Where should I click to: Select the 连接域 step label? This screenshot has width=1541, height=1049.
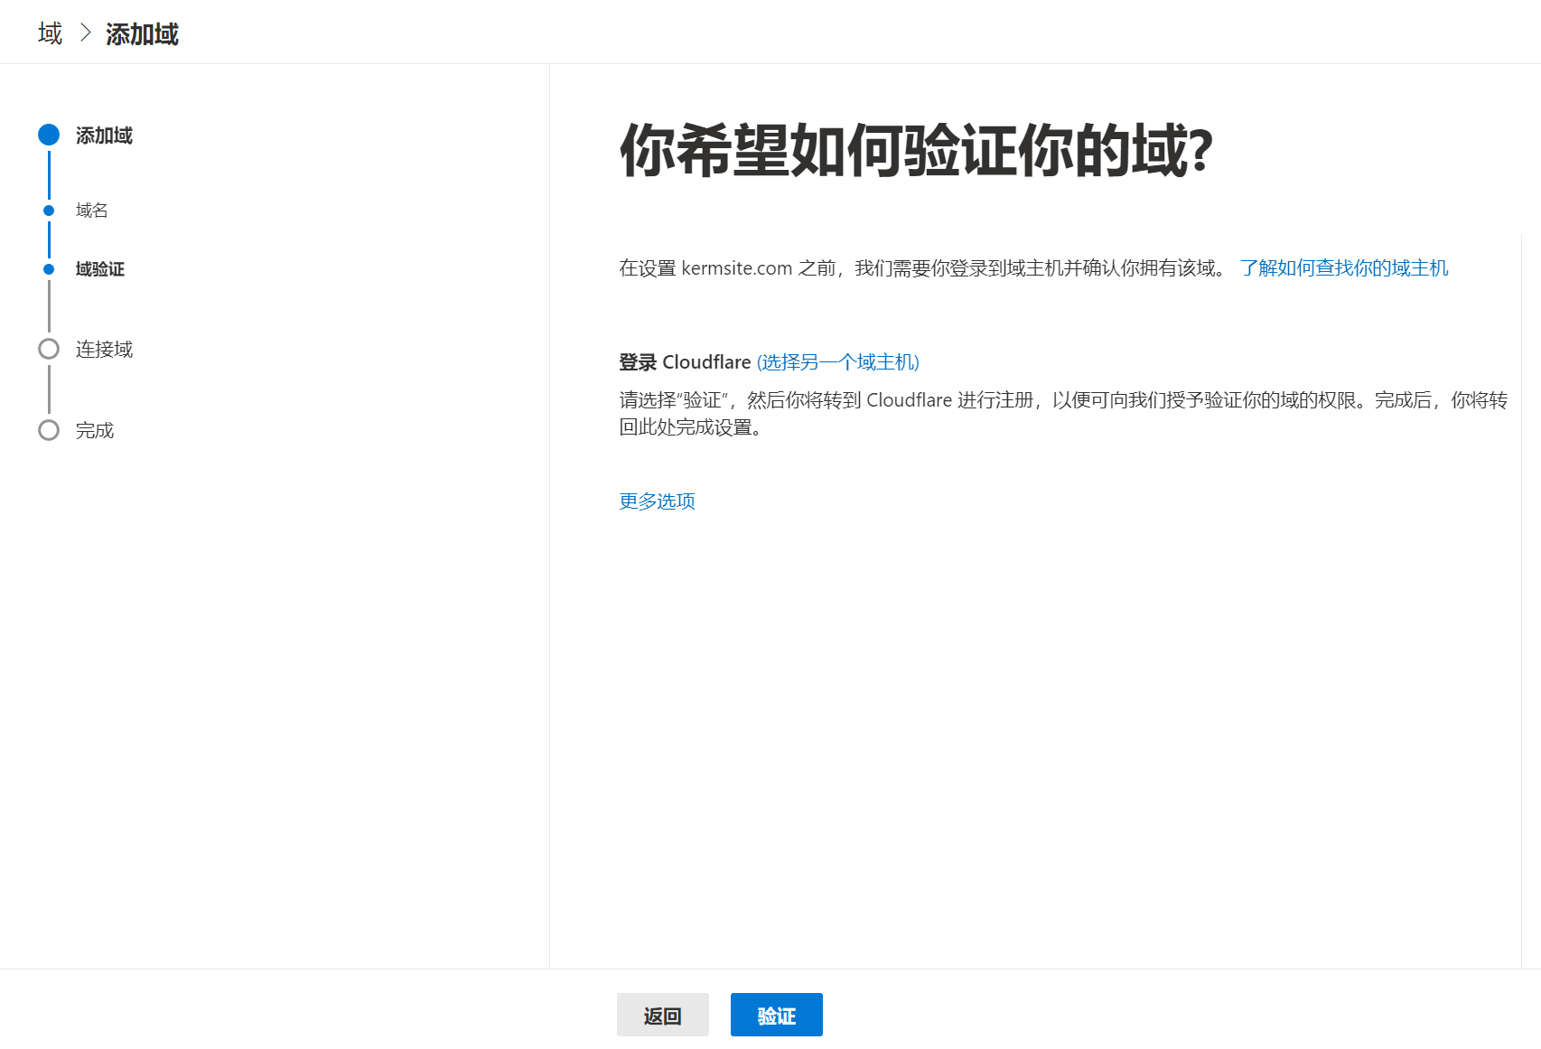(104, 350)
